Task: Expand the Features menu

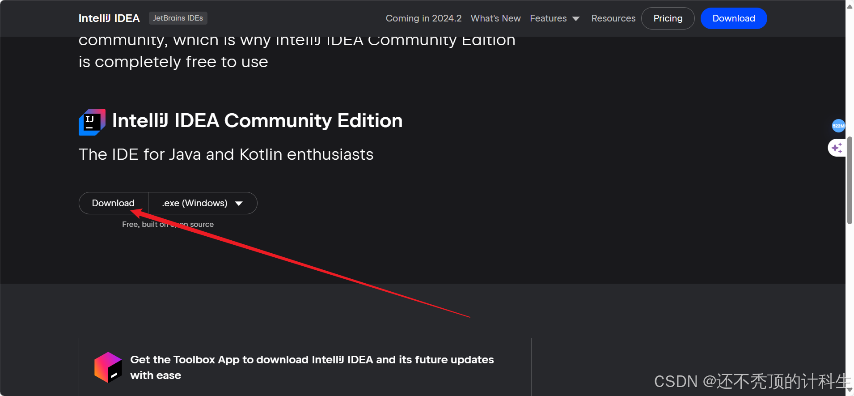Action: coord(555,18)
